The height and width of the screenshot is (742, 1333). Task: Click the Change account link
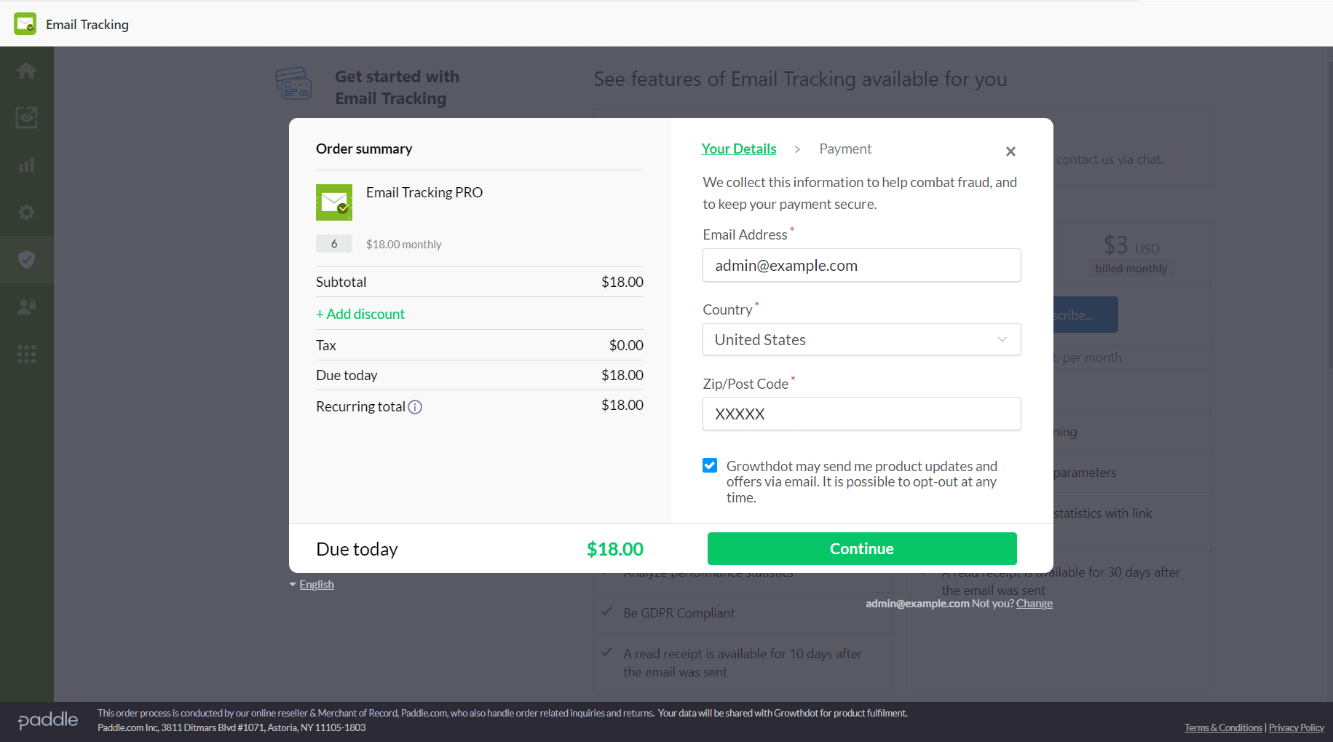(1035, 604)
